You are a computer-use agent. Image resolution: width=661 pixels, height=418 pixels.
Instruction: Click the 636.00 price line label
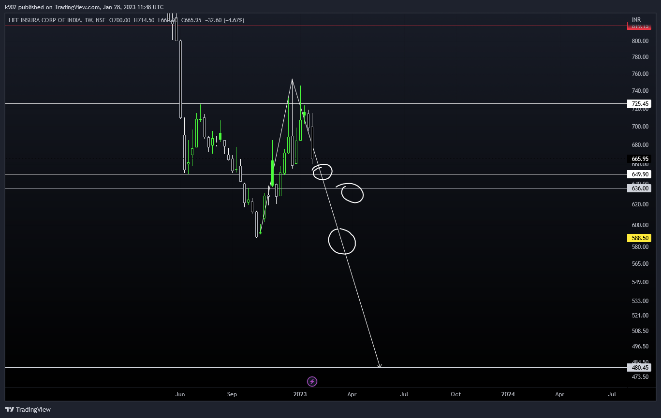(x=639, y=188)
